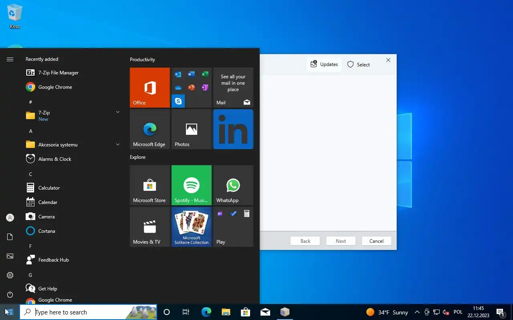The height and width of the screenshot is (320, 513).
Task: Open the Skype tile in Productivity group
Action: tap(178, 101)
